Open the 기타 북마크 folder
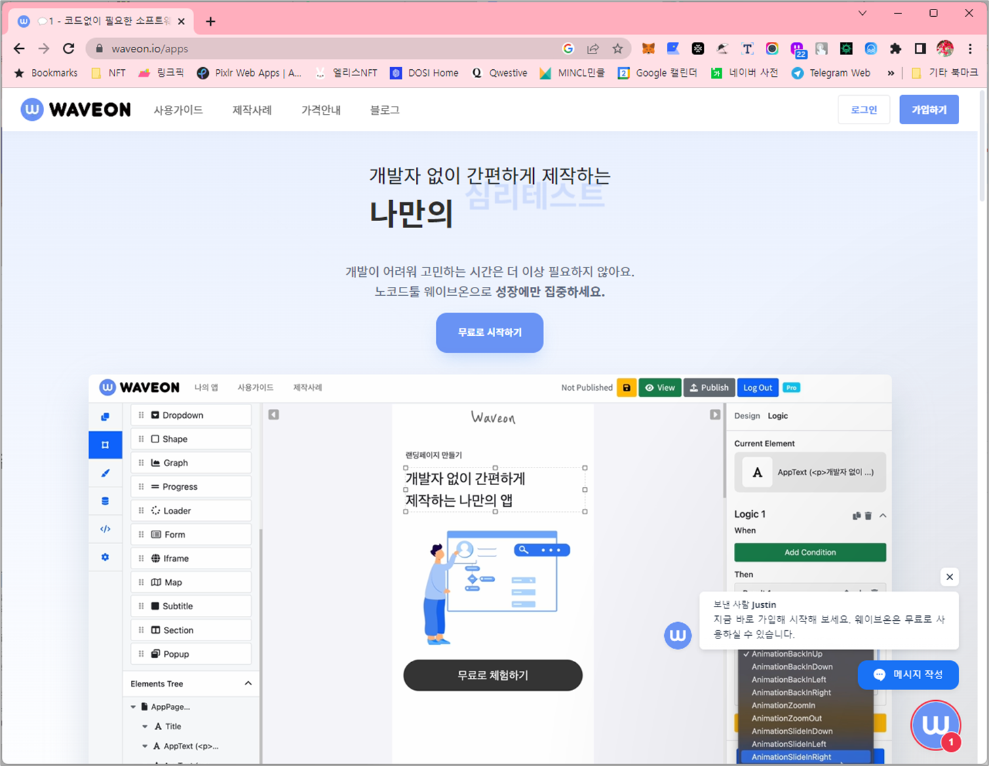The height and width of the screenshot is (766, 989). pyautogui.click(x=945, y=73)
